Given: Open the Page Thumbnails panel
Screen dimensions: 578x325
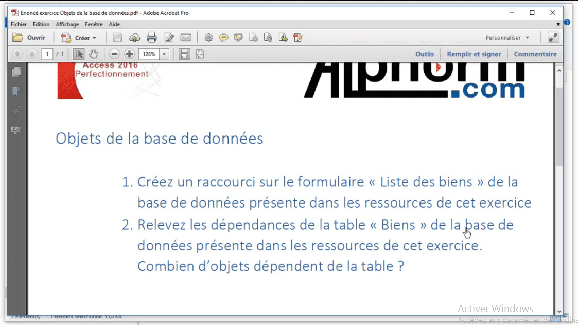Looking at the screenshot, I should pos(16,72).
